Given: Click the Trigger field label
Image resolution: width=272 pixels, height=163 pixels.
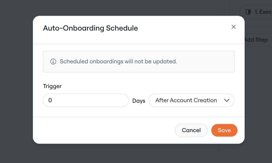Looking at the screenshot, I should point(52,86).
